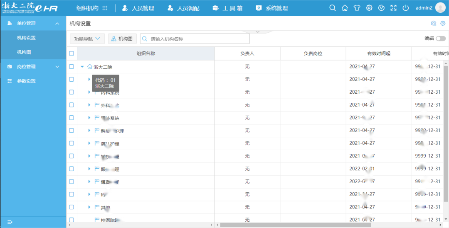This screenshot has width=449, height=228.
Task: Click the single gear icon in 机构设置 header
Action: click(443, 23)
